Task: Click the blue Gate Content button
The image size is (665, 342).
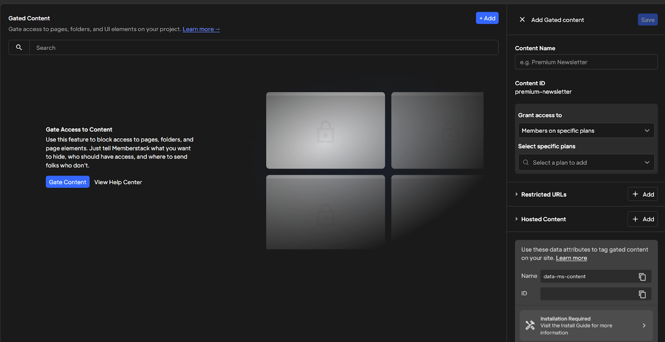Action: pos(67,182)
